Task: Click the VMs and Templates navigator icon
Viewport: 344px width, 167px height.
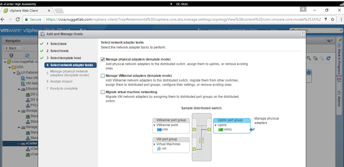Action: point(27,55)
